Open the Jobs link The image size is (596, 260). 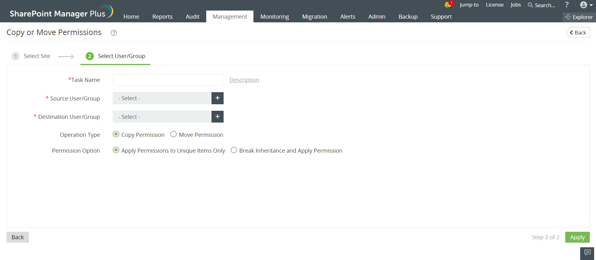(516, 5)
